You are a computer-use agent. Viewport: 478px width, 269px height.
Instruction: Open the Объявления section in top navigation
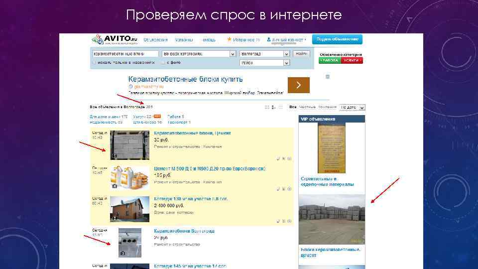tap(155, 40)
